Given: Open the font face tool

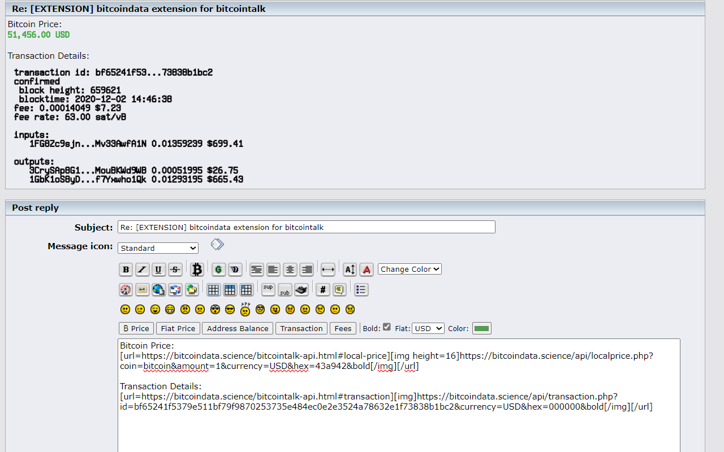Looking at the screenshot, I should click(x=367, y=270).
